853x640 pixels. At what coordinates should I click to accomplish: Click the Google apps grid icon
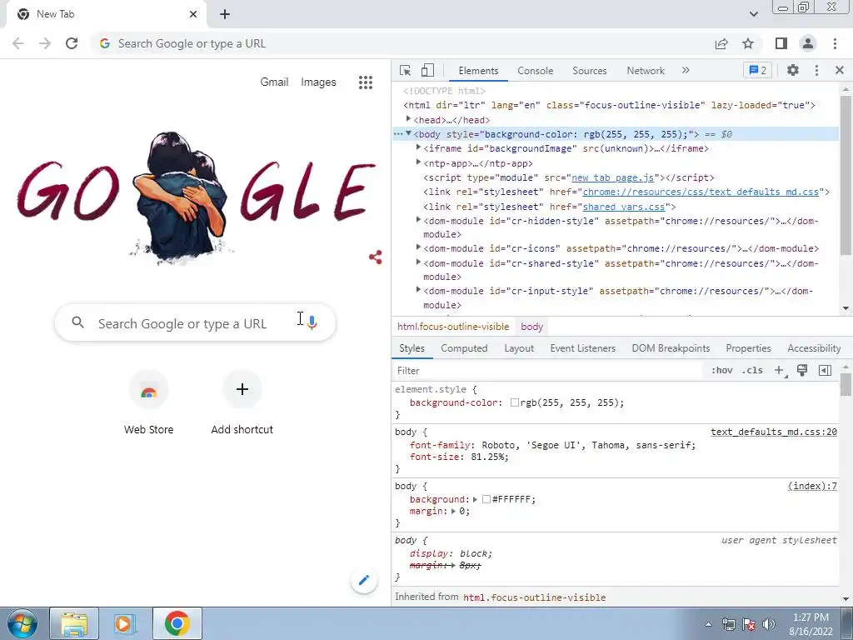[366, 82]
